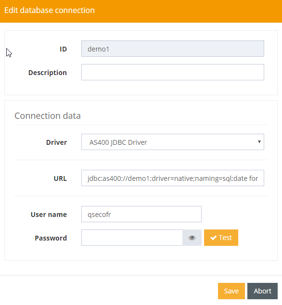
Task: Abort editing the connection
Action: point(262,291)
